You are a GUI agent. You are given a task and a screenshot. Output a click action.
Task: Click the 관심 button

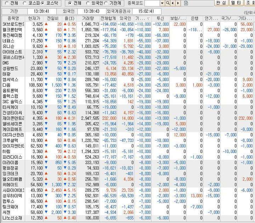coord(221,3)
